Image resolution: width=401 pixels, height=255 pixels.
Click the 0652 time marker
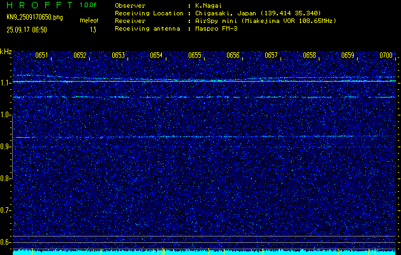tap(80, 55)
